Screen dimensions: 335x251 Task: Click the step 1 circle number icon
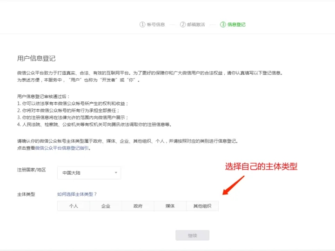[x=142, y=25]
